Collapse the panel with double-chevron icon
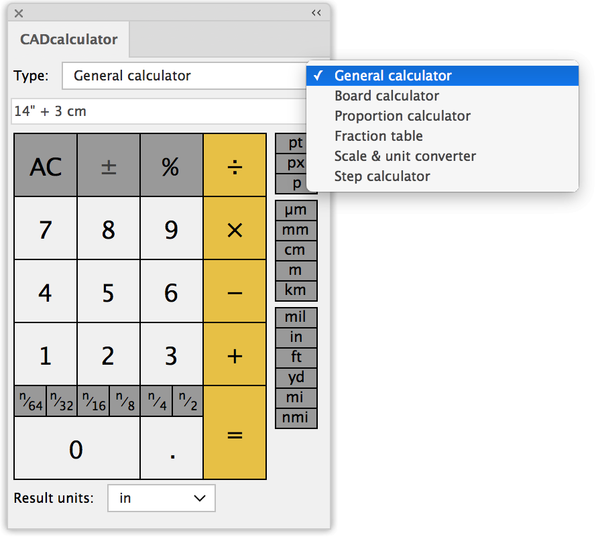This screenshot has width=598, height=539. 316,13
